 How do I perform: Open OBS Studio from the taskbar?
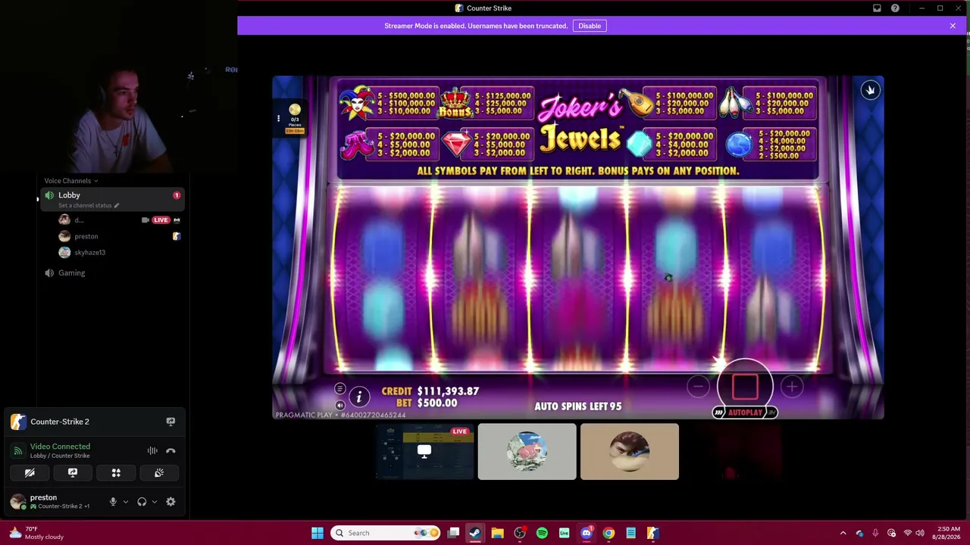point(520,533)
